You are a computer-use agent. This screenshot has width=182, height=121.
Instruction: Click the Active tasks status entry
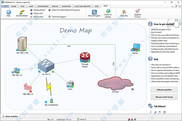(64, 119)
